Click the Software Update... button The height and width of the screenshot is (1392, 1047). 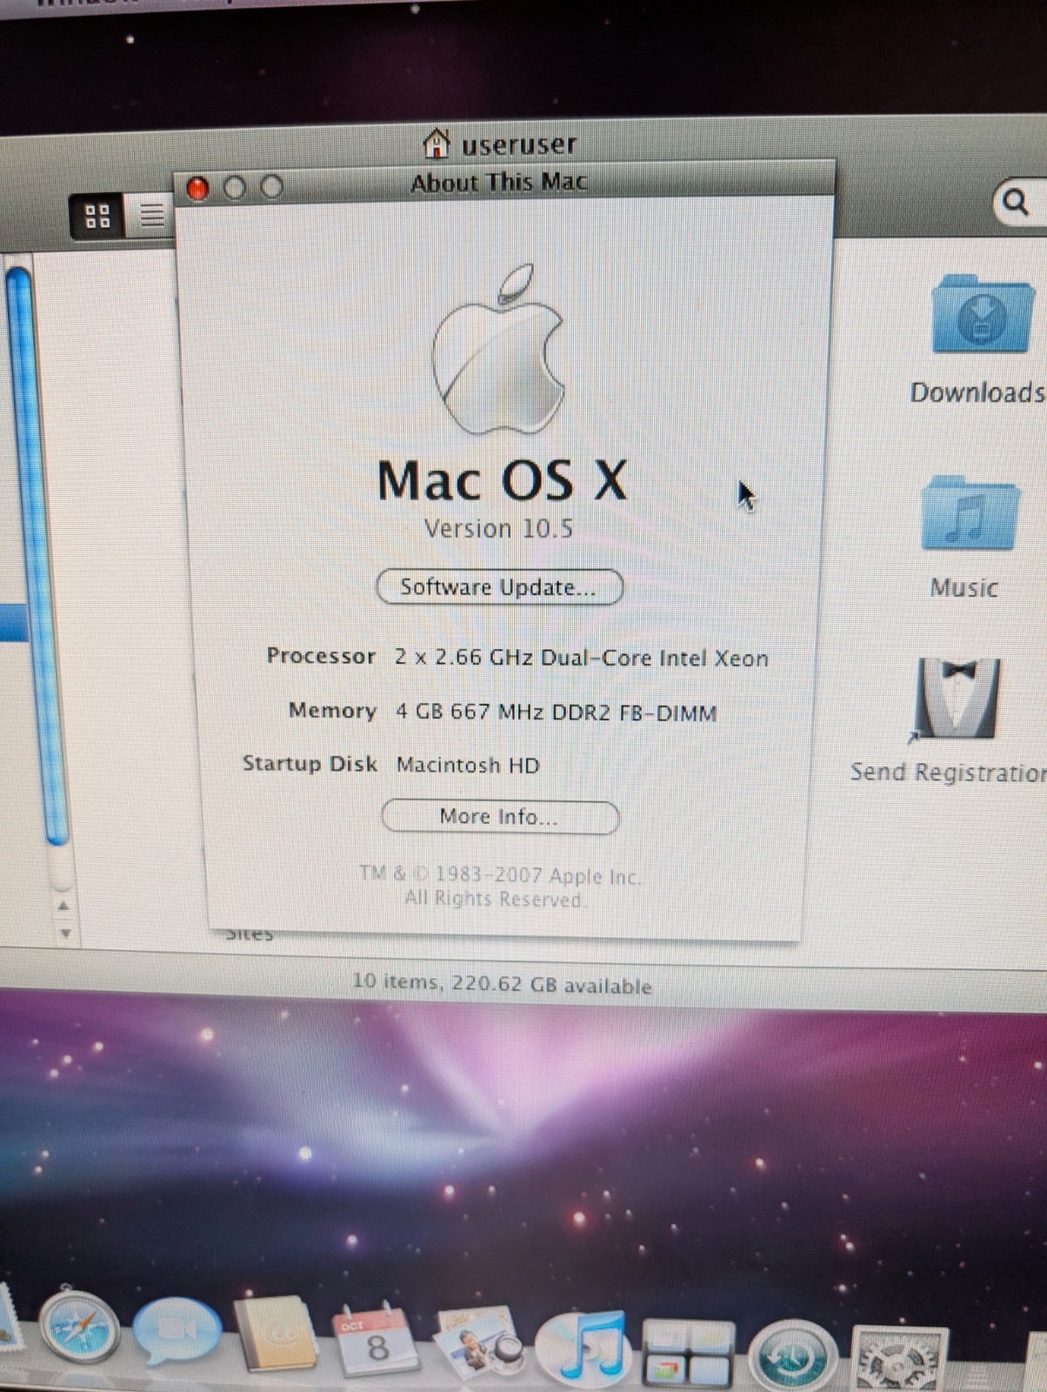(x=499, y=587)
